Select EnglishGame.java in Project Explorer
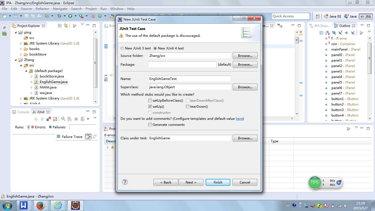The width and height of the screenshot is (375, 211). [54, 82]
